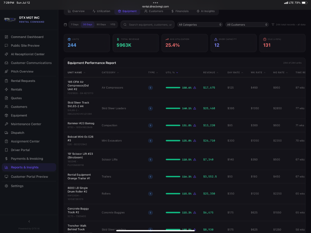Switch to the AI Insights tab
311x233 pixels.
(206, 11)
